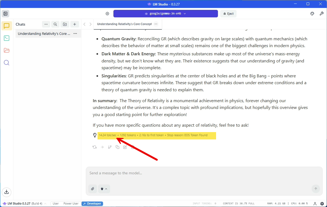Click the Stop reason: EOS Token Found text
327x207 pixels.
[x=187, y=135]
